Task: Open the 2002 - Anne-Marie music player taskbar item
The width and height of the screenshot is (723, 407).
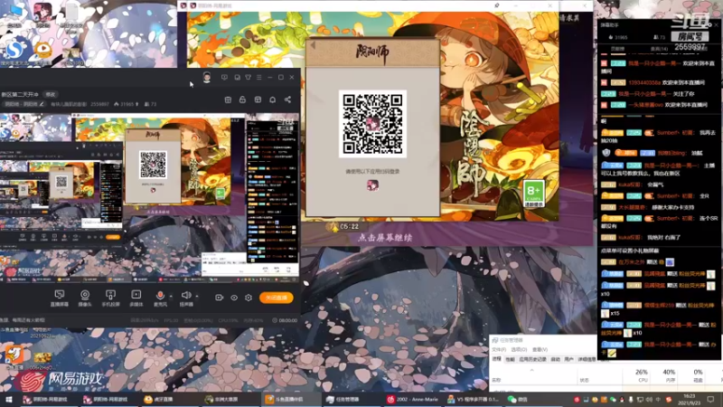Action: click(x=413, y=400)
